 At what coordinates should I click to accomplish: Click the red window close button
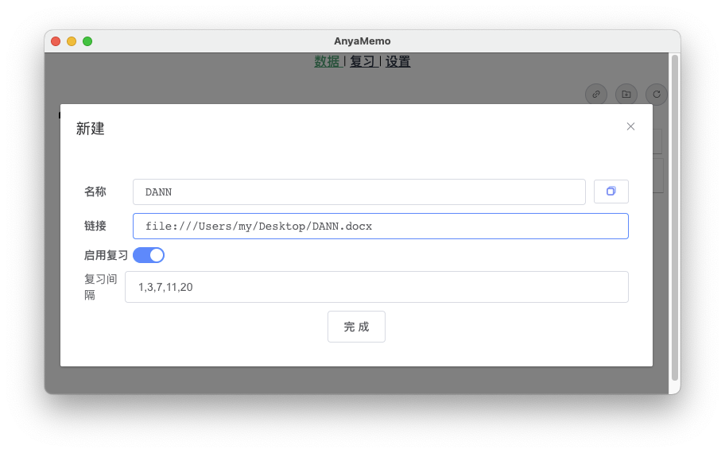[x=56, y=41]
